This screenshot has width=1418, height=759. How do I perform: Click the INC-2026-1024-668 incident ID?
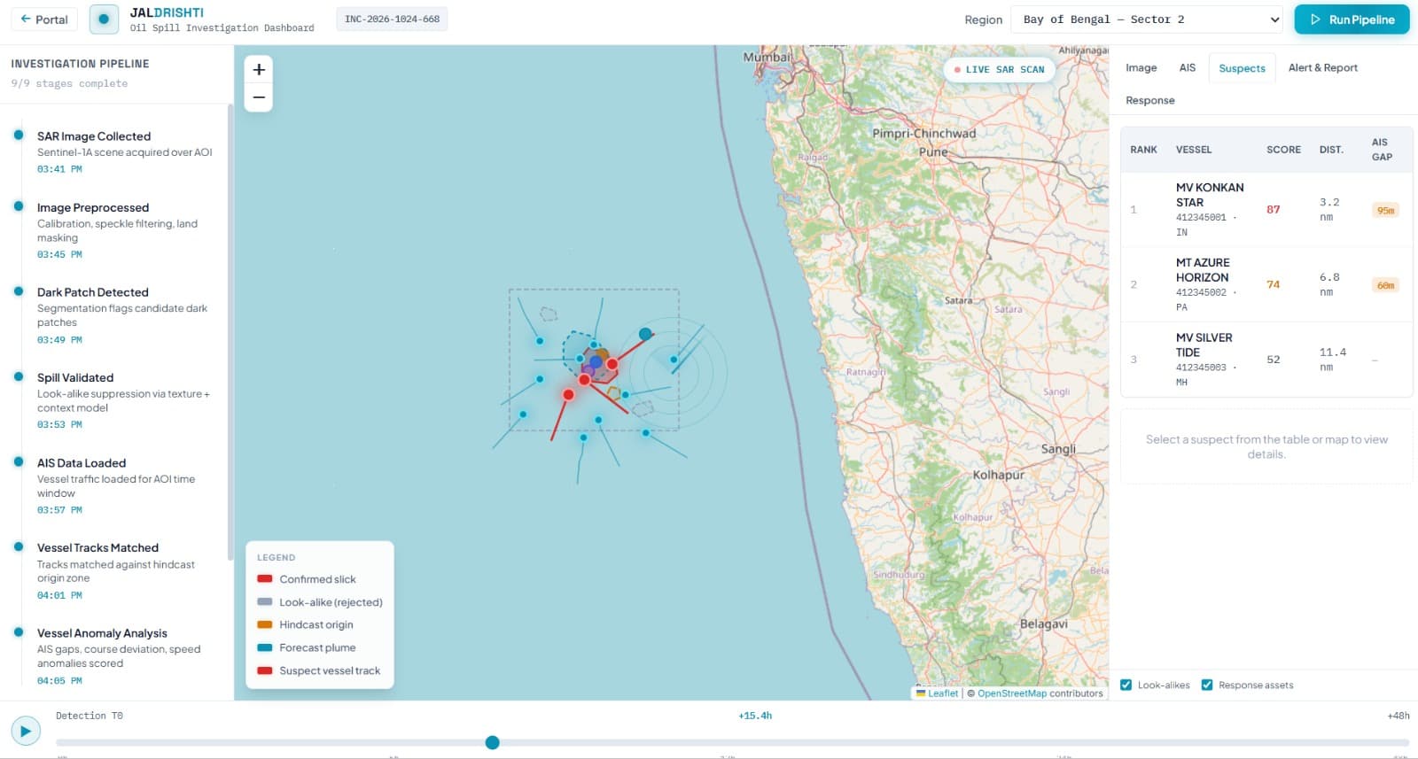coord(392,19)
